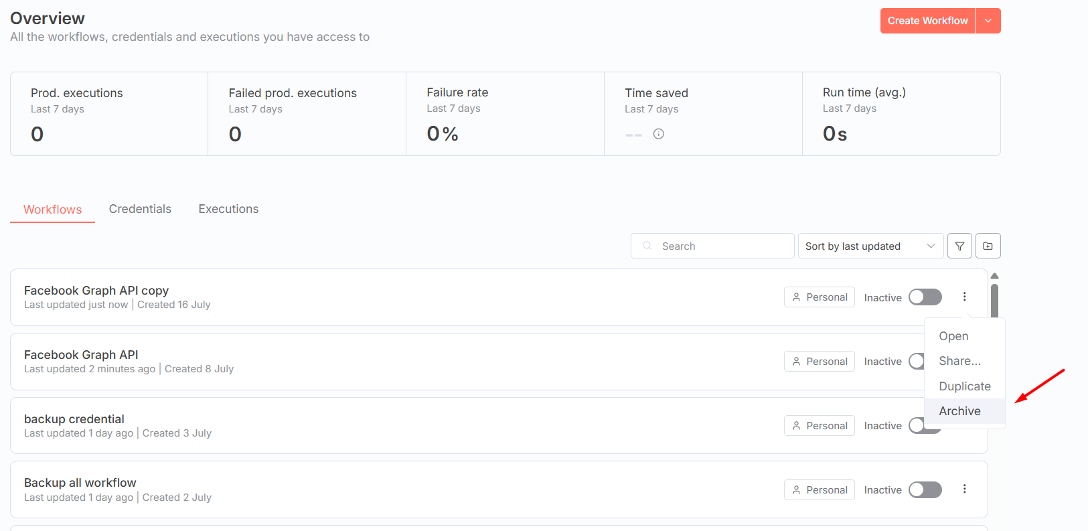This screenshot has height=531, width=1088.
Task: Choose Open from the context menu
Action: 964,336
